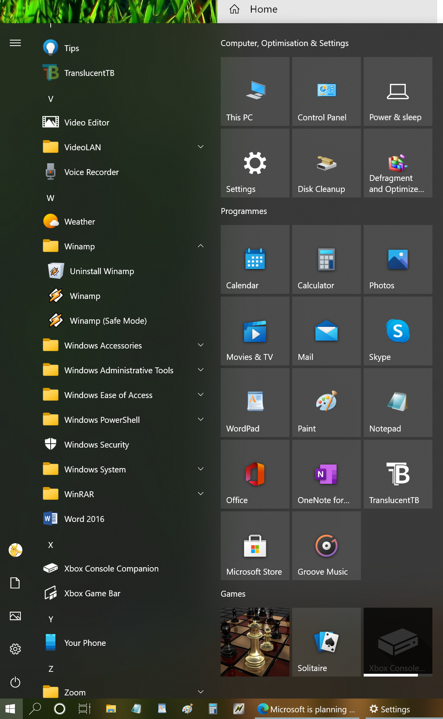Expand the Start menu hamburger
Image resolution: width=443 pixels, height=719 pixels.
(15, 43)
